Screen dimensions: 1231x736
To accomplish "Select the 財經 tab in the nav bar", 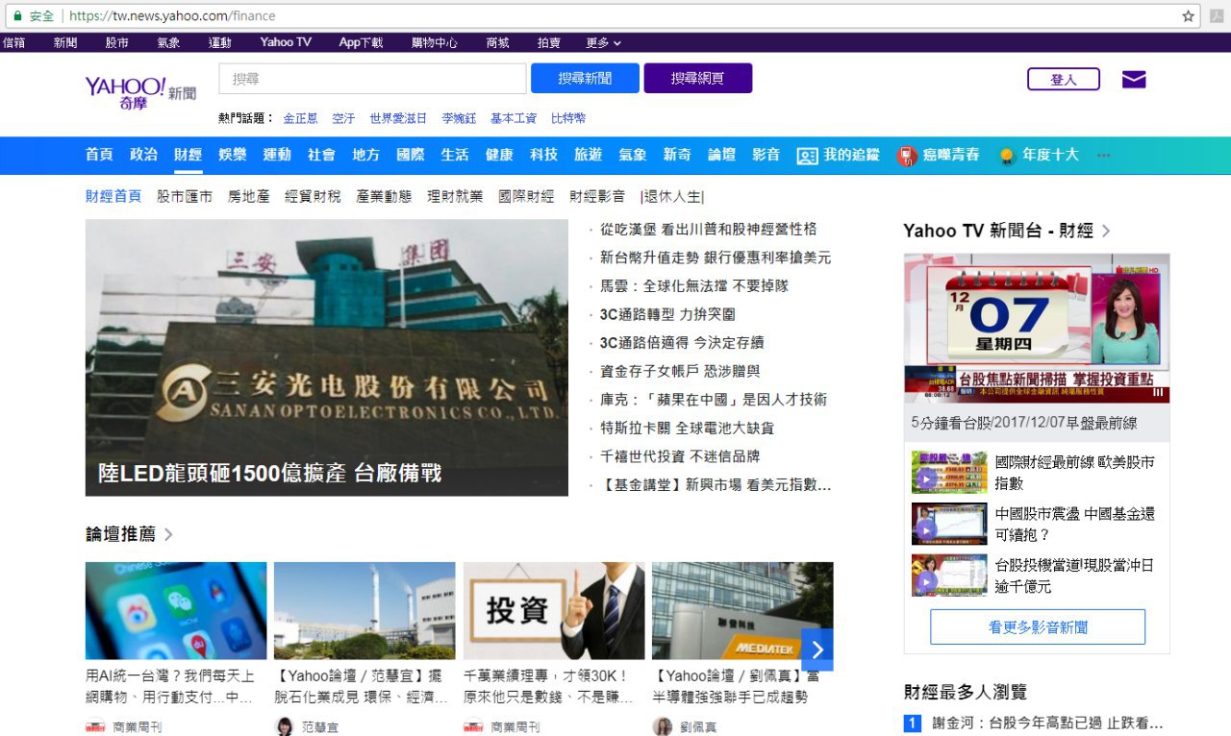I will click(188, 155).
